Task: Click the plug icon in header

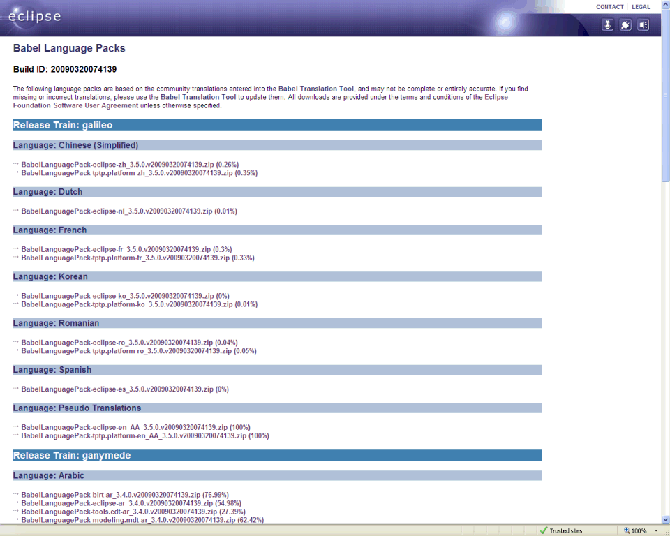Action: click(x=626, y=25)
